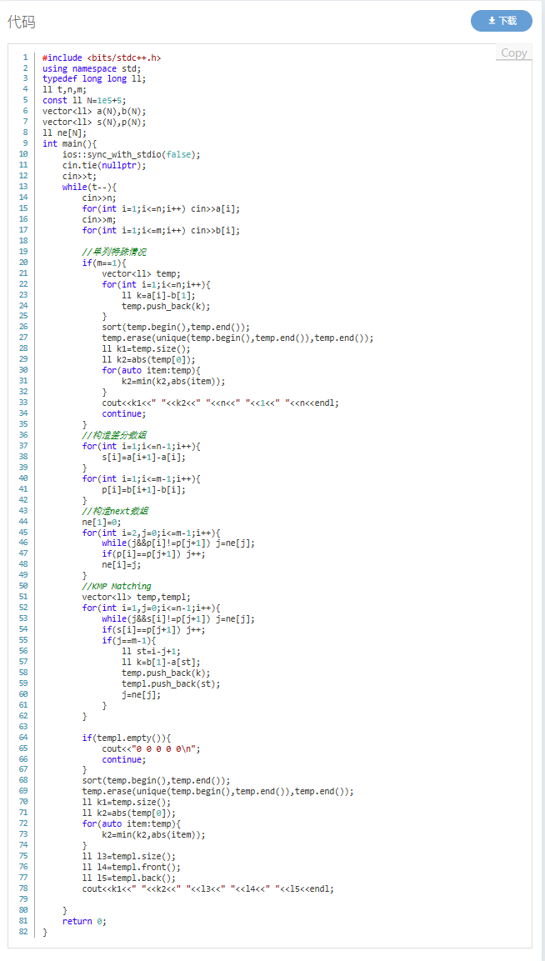This screenshot has width=545, height=961.
Task: Click the 'll k=b[1]-a[st];' line
Action: coord(161,662)
